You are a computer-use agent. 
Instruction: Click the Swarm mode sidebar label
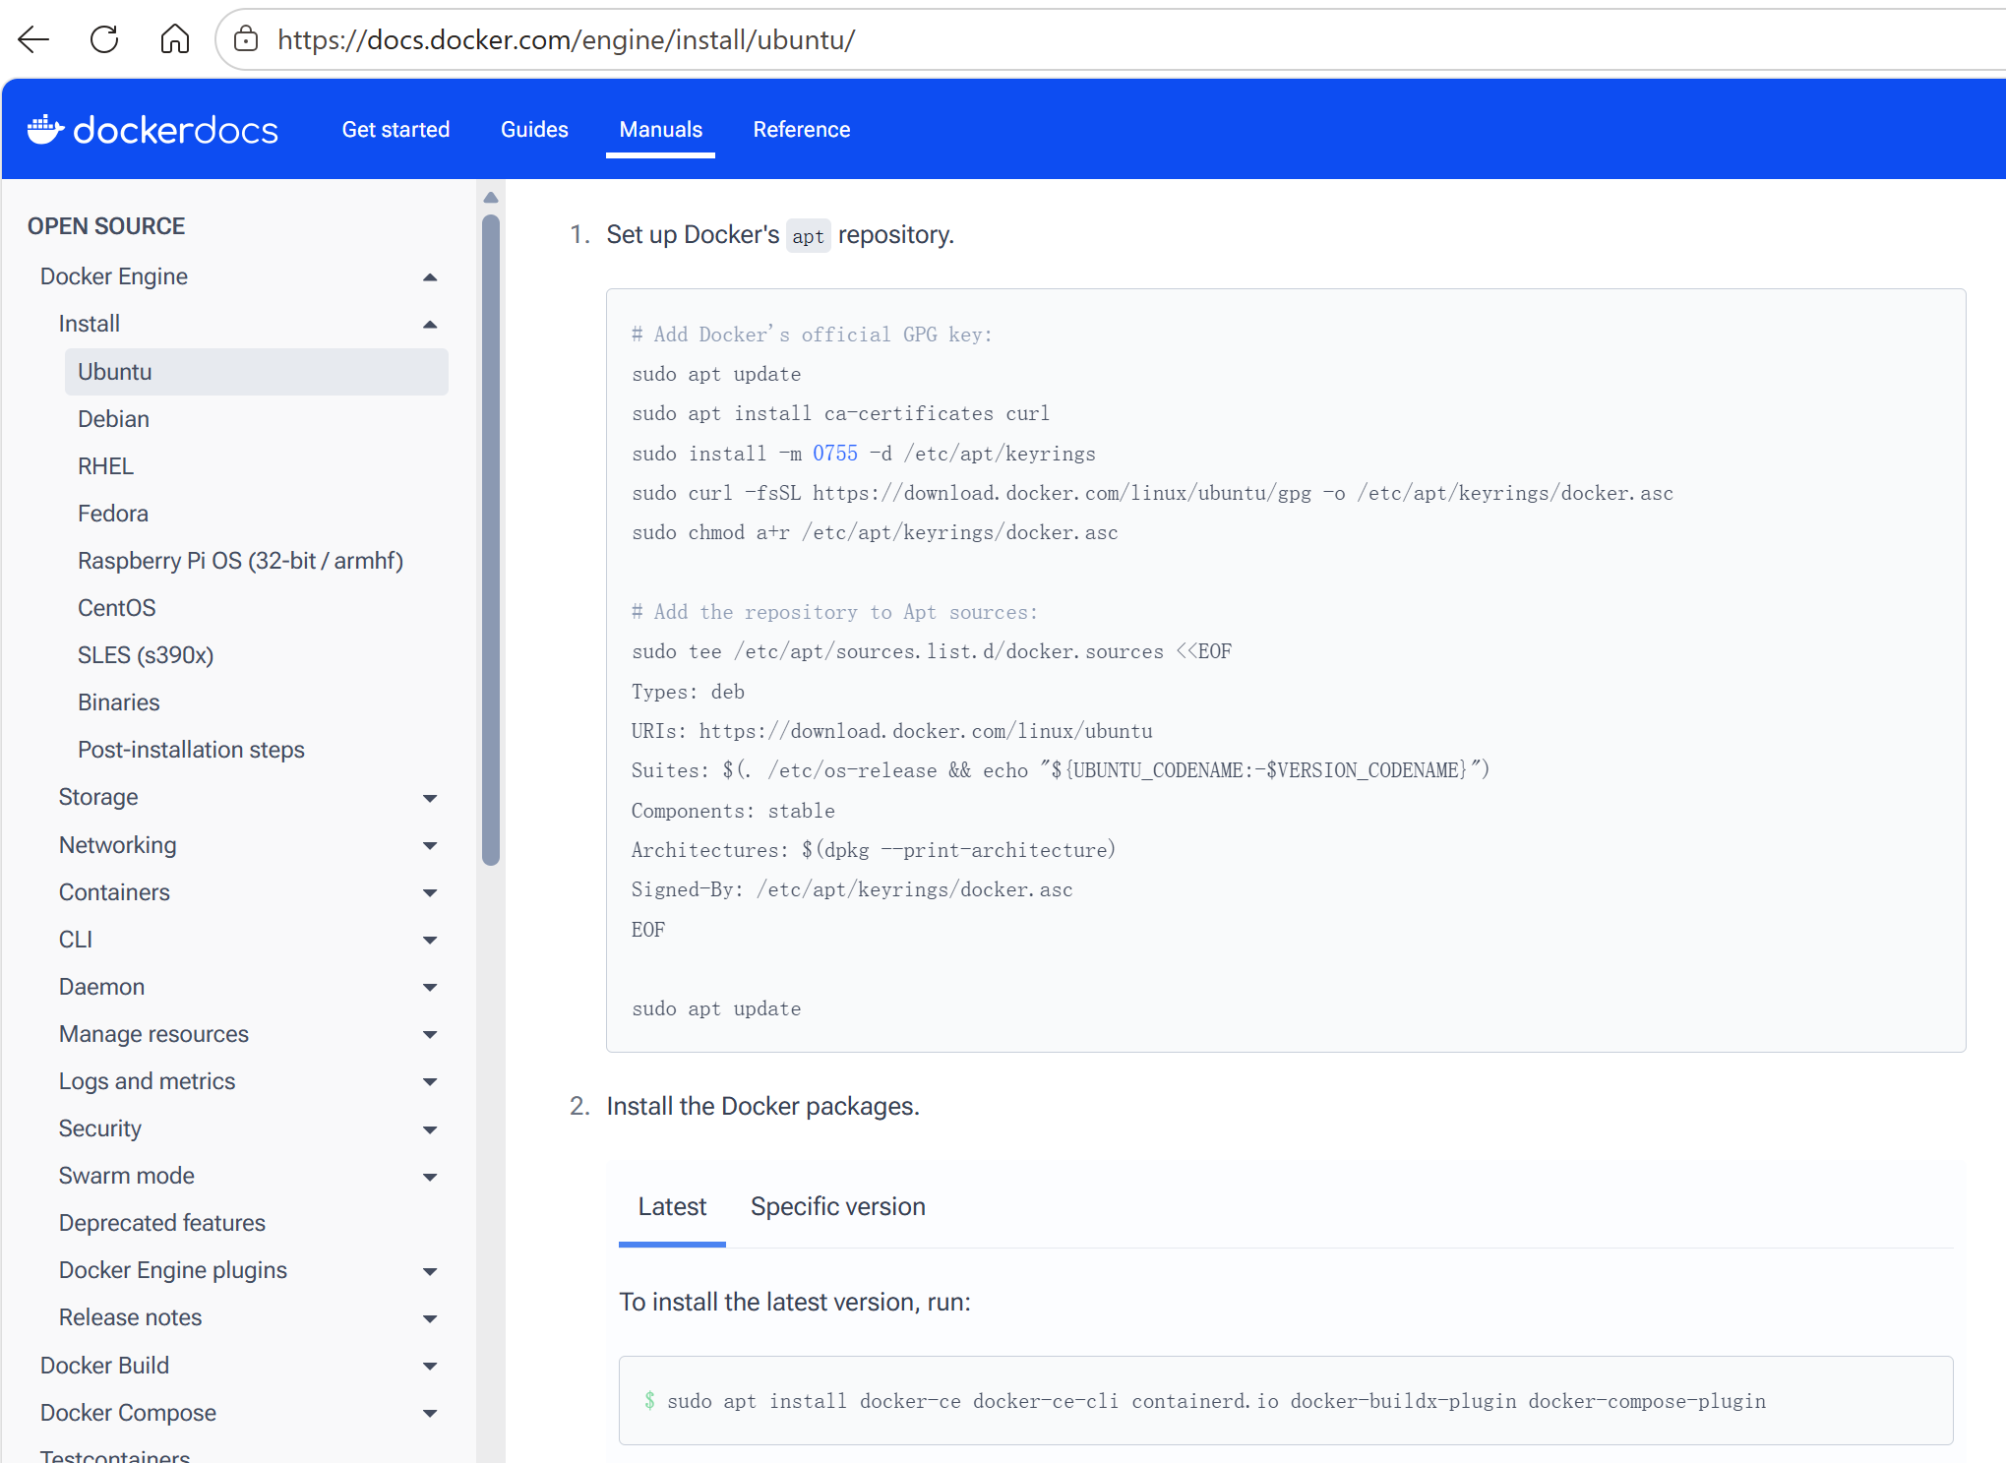coord(127,1176)
